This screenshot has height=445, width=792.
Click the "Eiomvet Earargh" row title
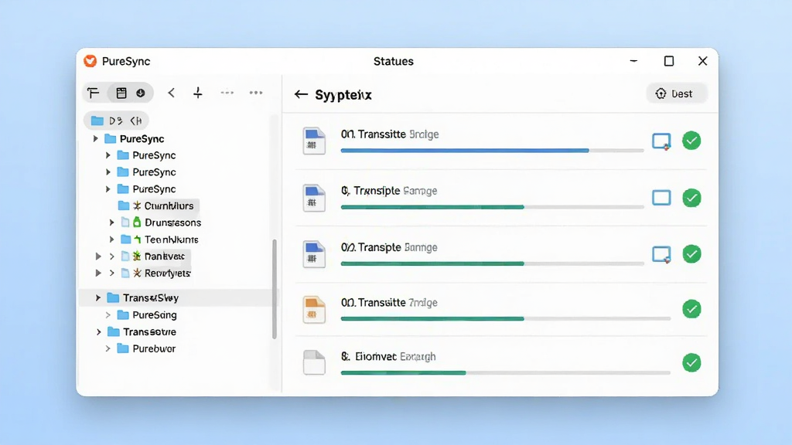388,357
